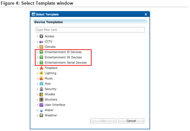190x131 pixels.
Task: Click the Climate thermostat icon
Action: click(x=41, y=47)
